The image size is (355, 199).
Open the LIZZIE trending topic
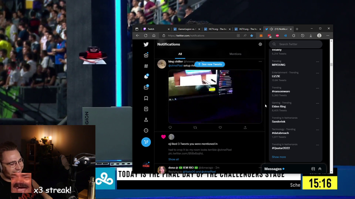pyautogui.click(x=276, y=76)
